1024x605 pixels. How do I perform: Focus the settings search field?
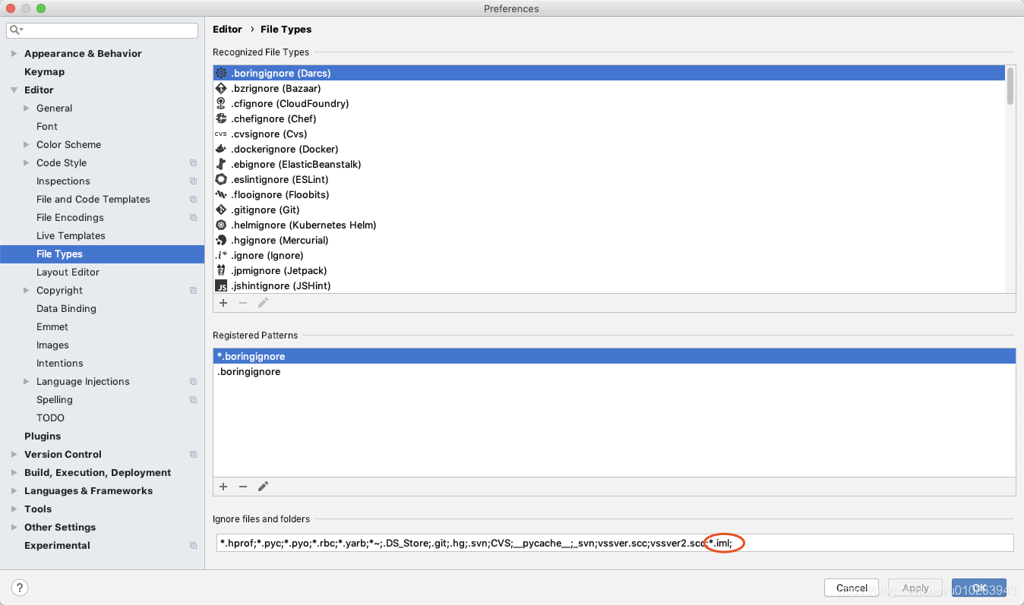(103, 30)
